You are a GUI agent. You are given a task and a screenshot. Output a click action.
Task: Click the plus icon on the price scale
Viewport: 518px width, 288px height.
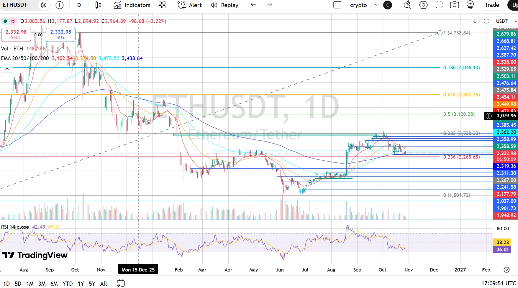tap(489, 116)
